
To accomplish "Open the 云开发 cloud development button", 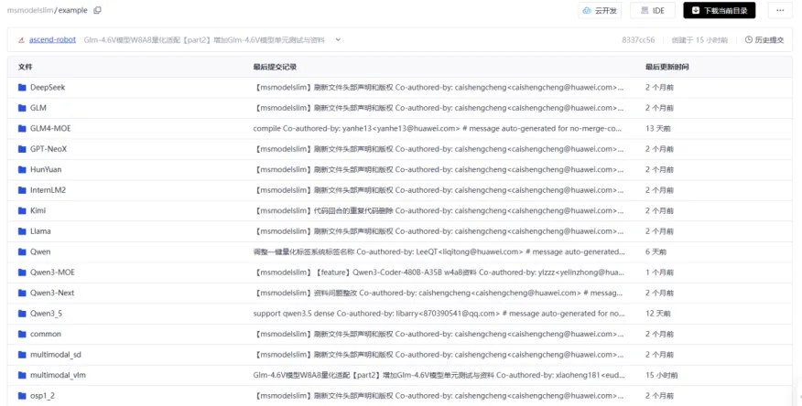I will pyautogui.click(x=600, y=10).
